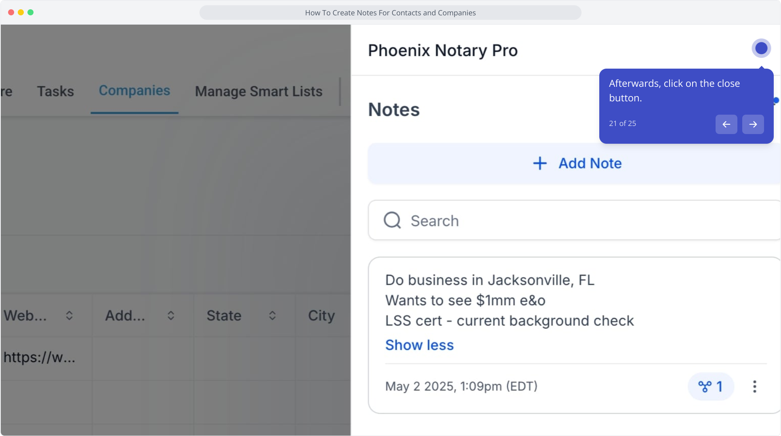781x436 pixels.
Task: Sort by the Web... column arrows
Action: [69, 316]
